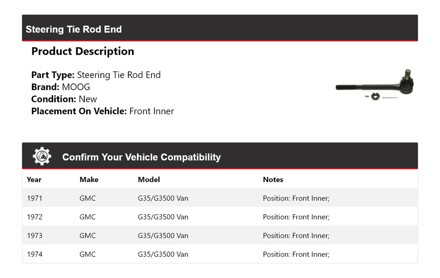440x278 pixels.
Task: Click the Year column header
Action: click(34, 180)
